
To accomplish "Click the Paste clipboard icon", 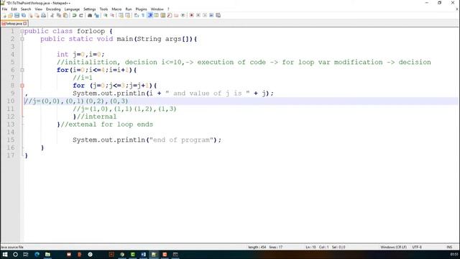I will 65,15.
